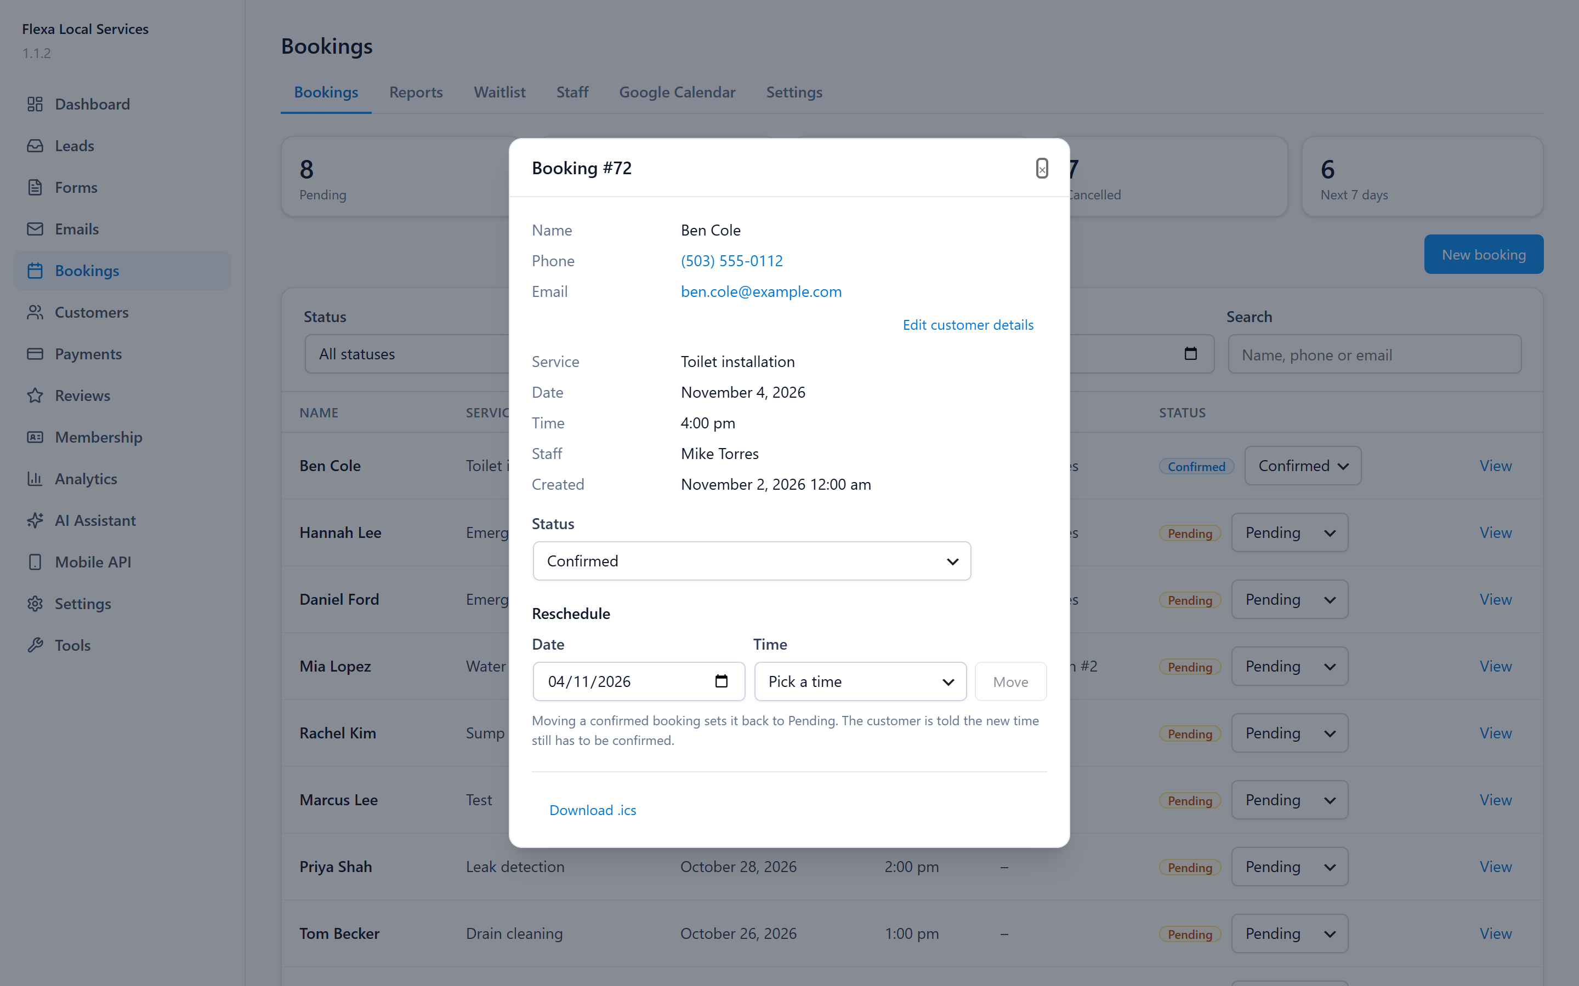Click the AI Assistant sparkle icon
Image resolution: width=1579 pixels, height=986 pixels.
click(35, 520)
